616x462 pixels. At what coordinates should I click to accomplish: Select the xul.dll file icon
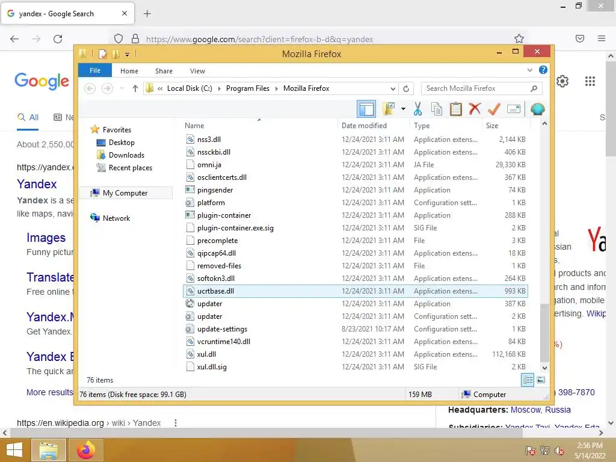(x=190, y=354)
